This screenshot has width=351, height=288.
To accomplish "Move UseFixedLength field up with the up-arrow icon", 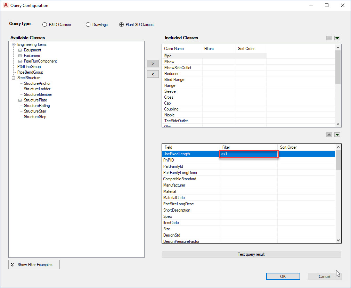I will [329, 134].
